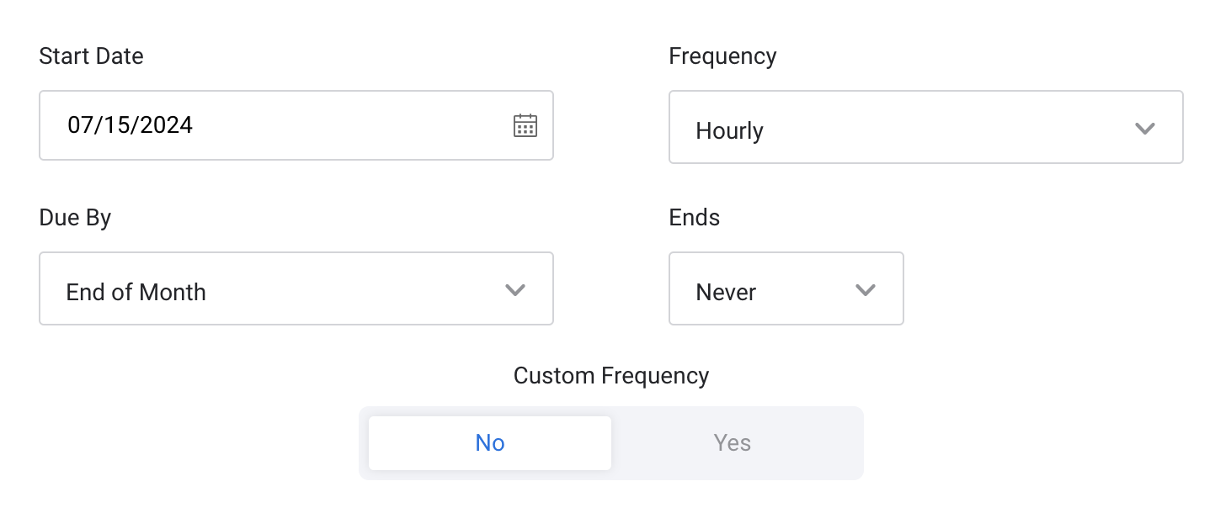
Task: Click empty area right of the date text
Action: pos(354,125)
